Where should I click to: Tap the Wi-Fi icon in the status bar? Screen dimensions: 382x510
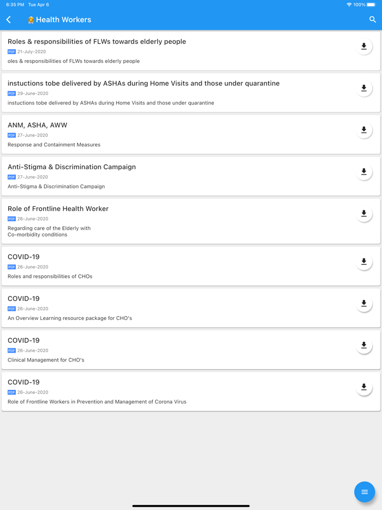pos(348,4)
